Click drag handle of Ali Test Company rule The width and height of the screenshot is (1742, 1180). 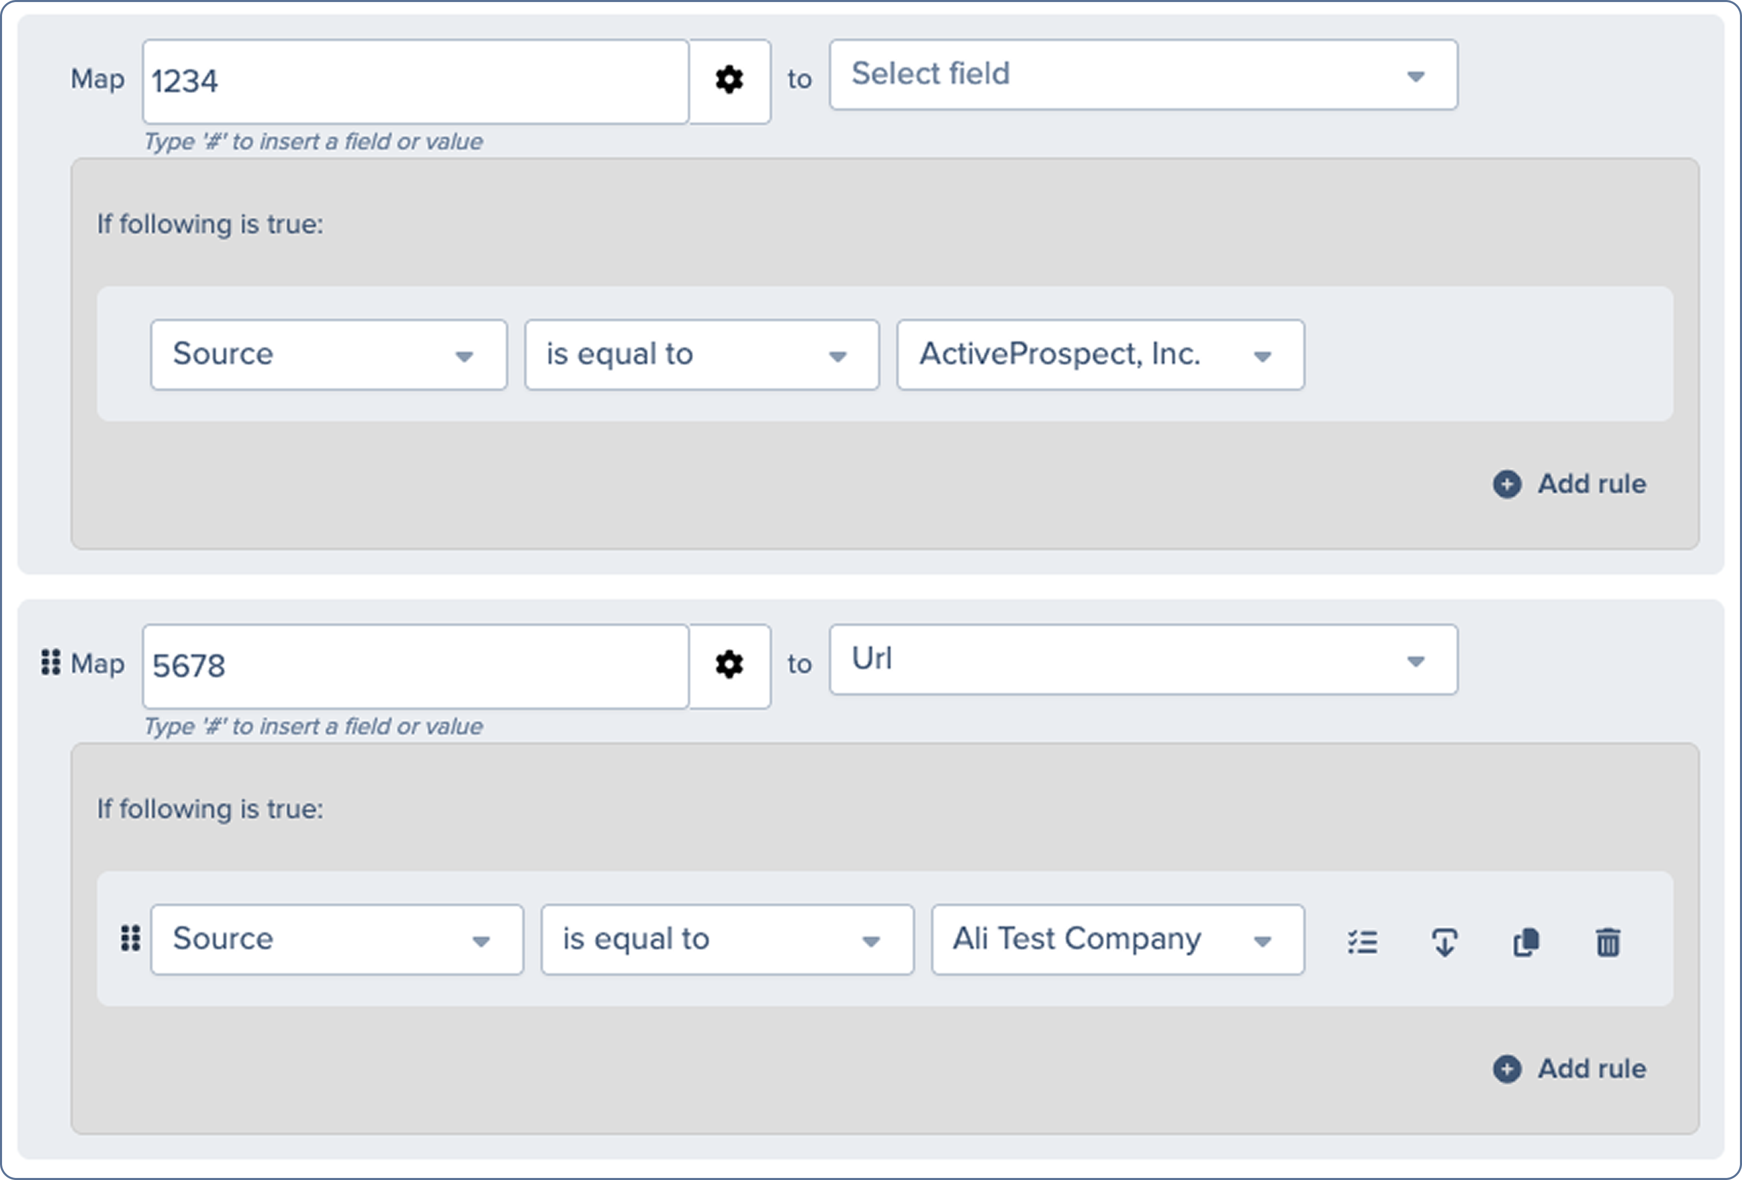click(x=130, y=939)
